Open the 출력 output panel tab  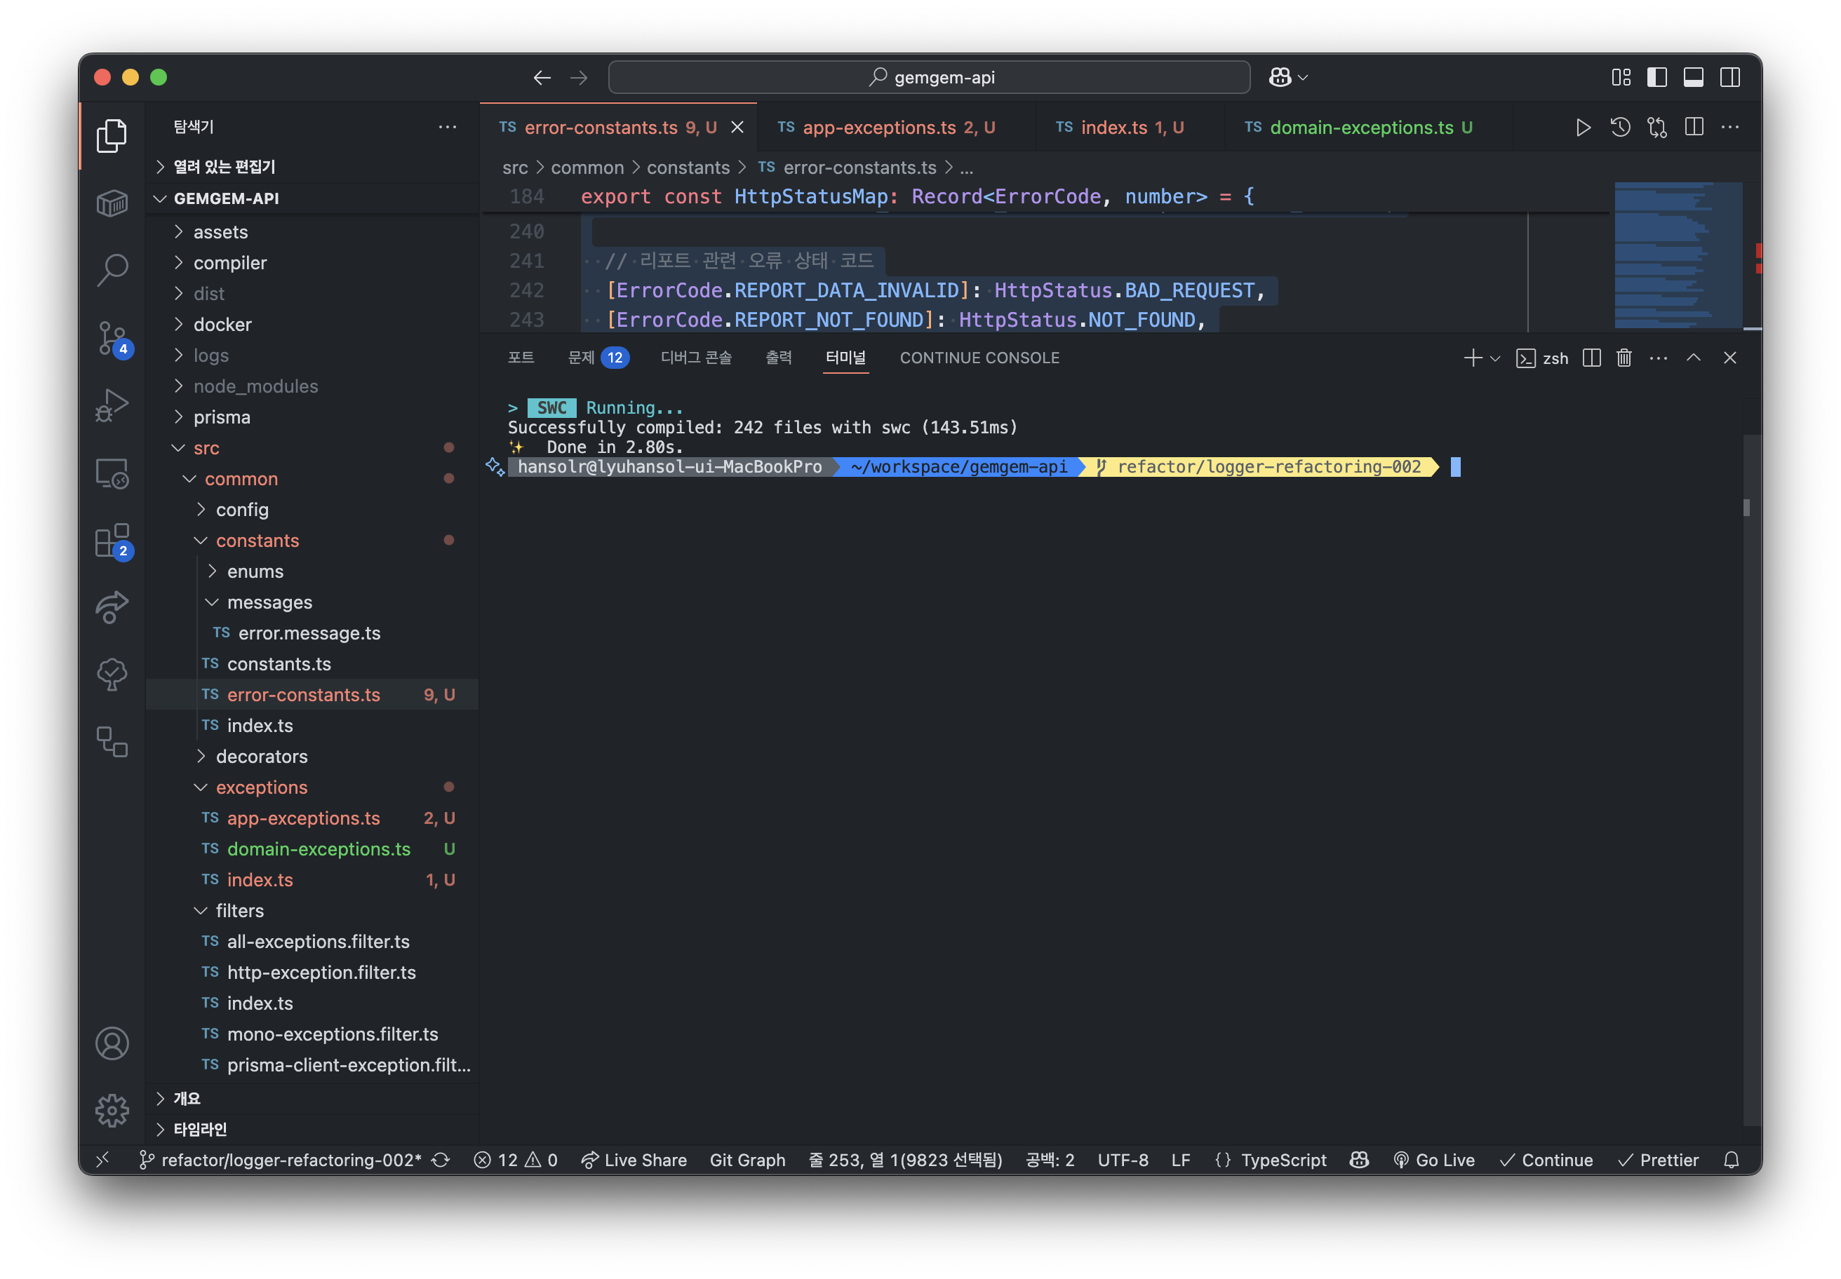778,358
